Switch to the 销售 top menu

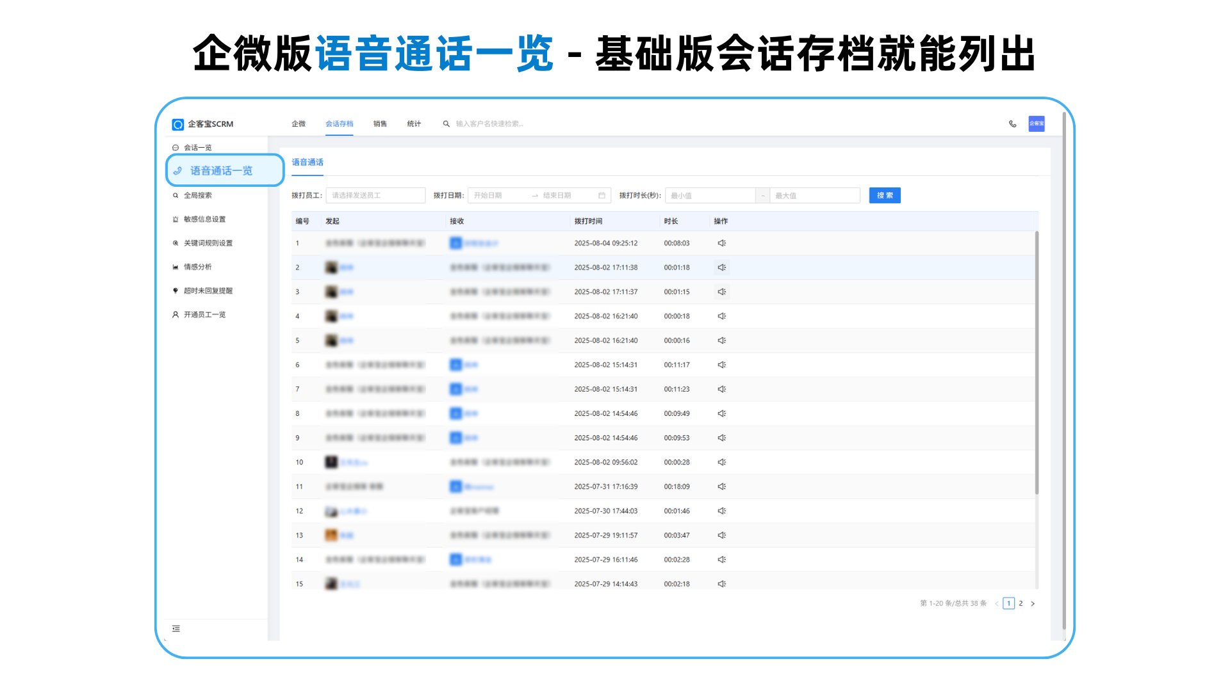click(x=380, y=123)
